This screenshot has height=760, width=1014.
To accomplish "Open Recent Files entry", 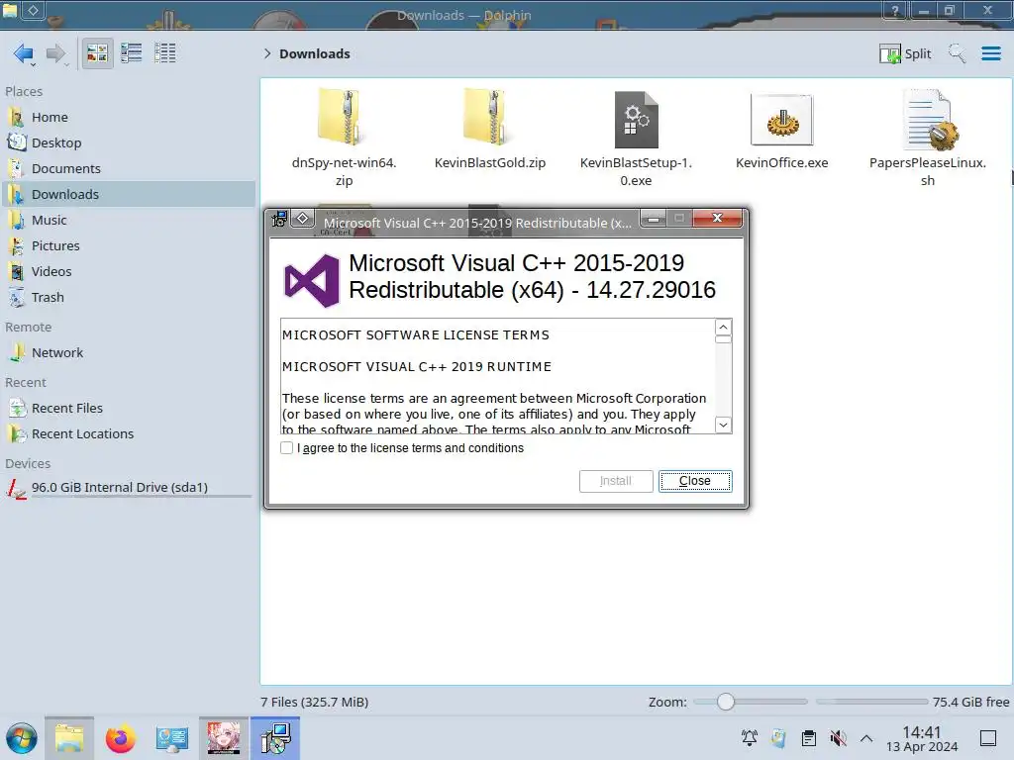I will point(128,409).
